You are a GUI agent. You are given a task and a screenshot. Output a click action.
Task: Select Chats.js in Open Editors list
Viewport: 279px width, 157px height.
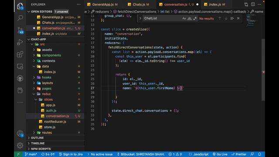point(55,23)
